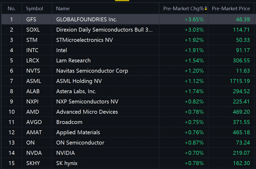Screen dimensions: 256x169
Task: Select NXPI symbol in list
Action: [x=32, y=102]
